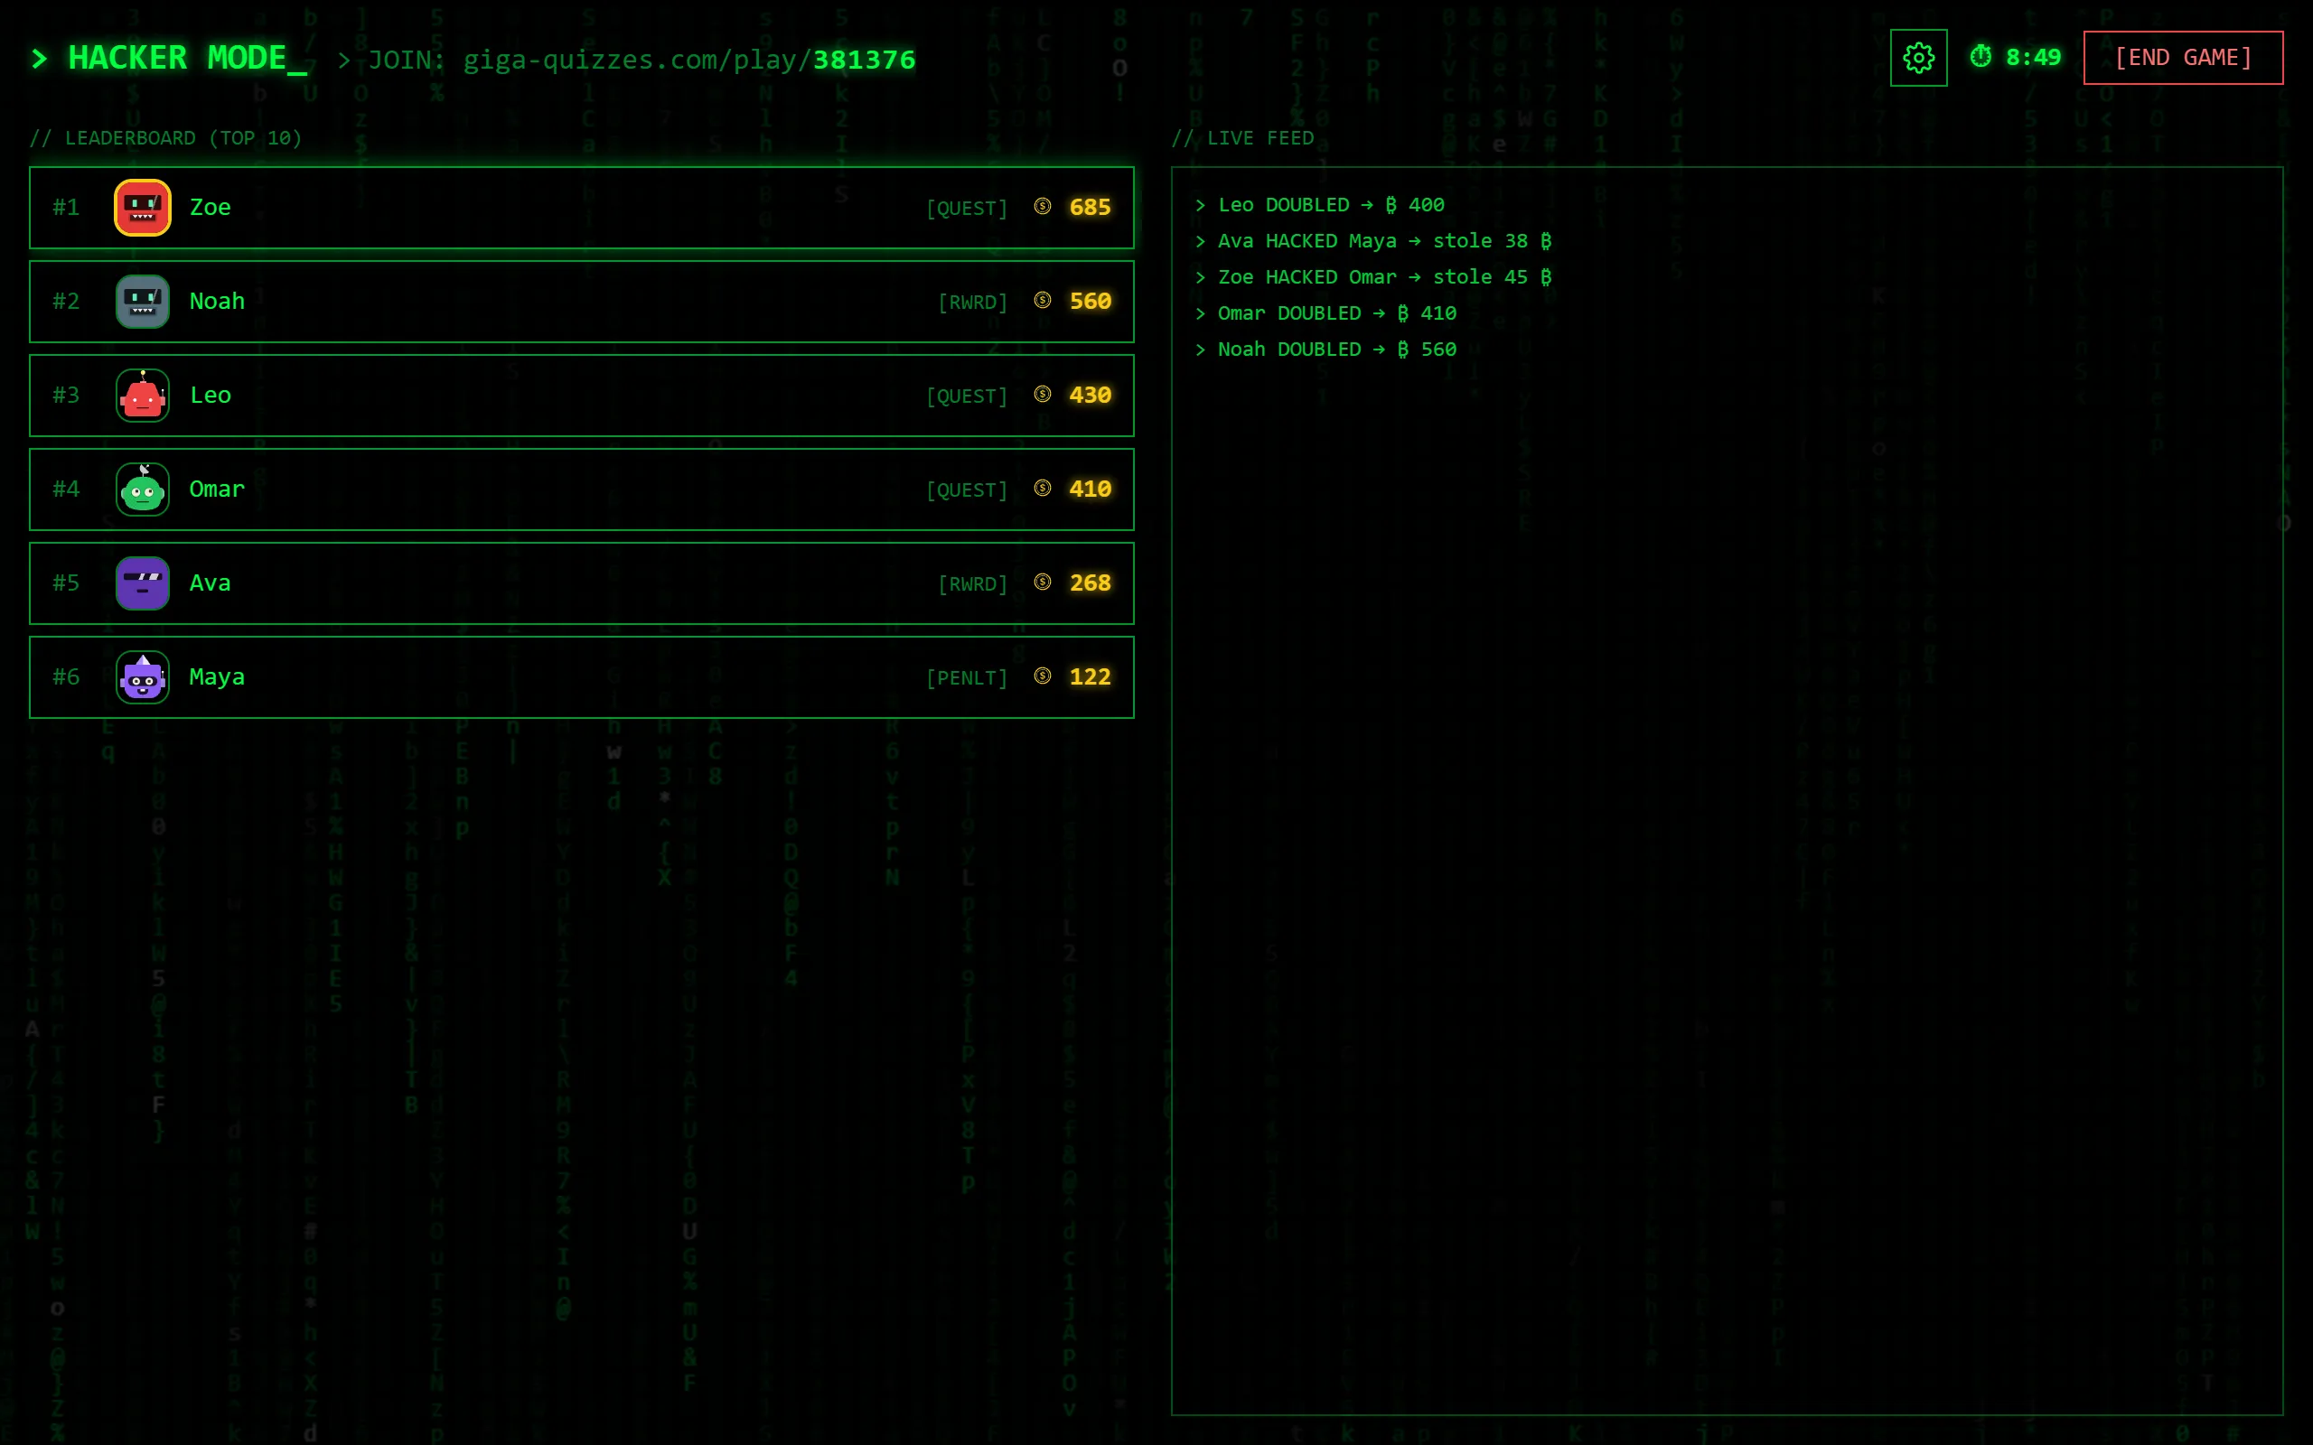Click the join link giga-quizzes.com/play/381376

[689, 60]
